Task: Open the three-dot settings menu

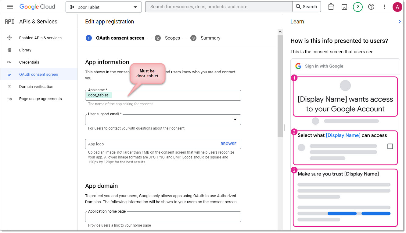Action: (x=385, y=7)
